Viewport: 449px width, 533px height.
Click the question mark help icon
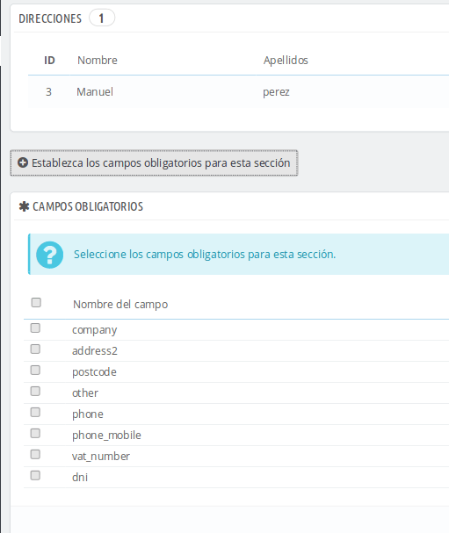[50, 255]
